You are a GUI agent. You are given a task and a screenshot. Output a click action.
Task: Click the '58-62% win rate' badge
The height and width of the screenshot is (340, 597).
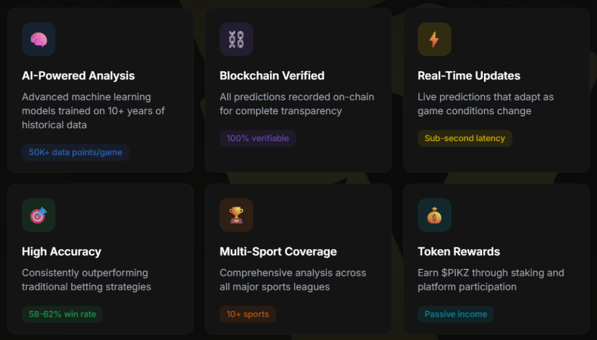pyautogui.click(x=62, y=314)
